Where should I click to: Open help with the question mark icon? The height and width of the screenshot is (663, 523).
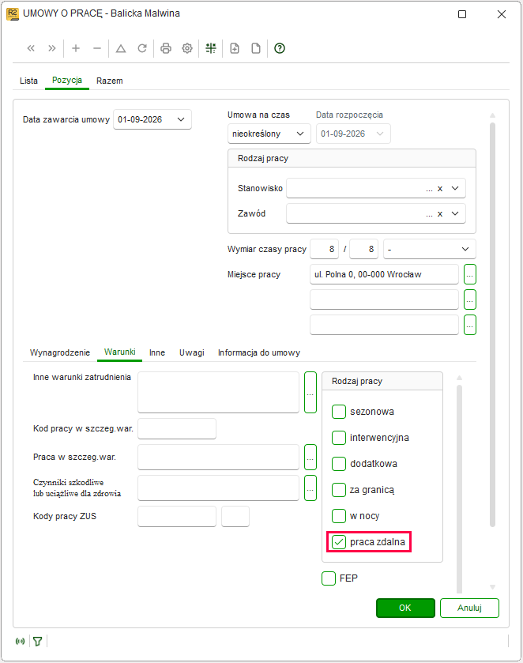pyautogui.click(x=280, y=48)
